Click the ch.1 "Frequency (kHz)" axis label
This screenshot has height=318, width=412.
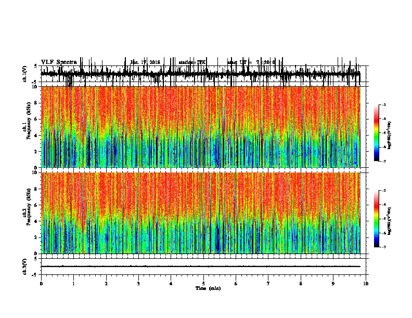click(29, 121)
